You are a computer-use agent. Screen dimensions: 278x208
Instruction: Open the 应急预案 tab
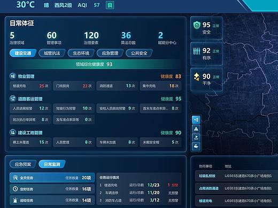tap(23, 164)
